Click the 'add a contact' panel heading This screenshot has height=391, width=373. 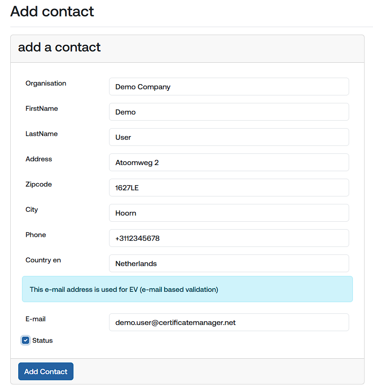59,47
